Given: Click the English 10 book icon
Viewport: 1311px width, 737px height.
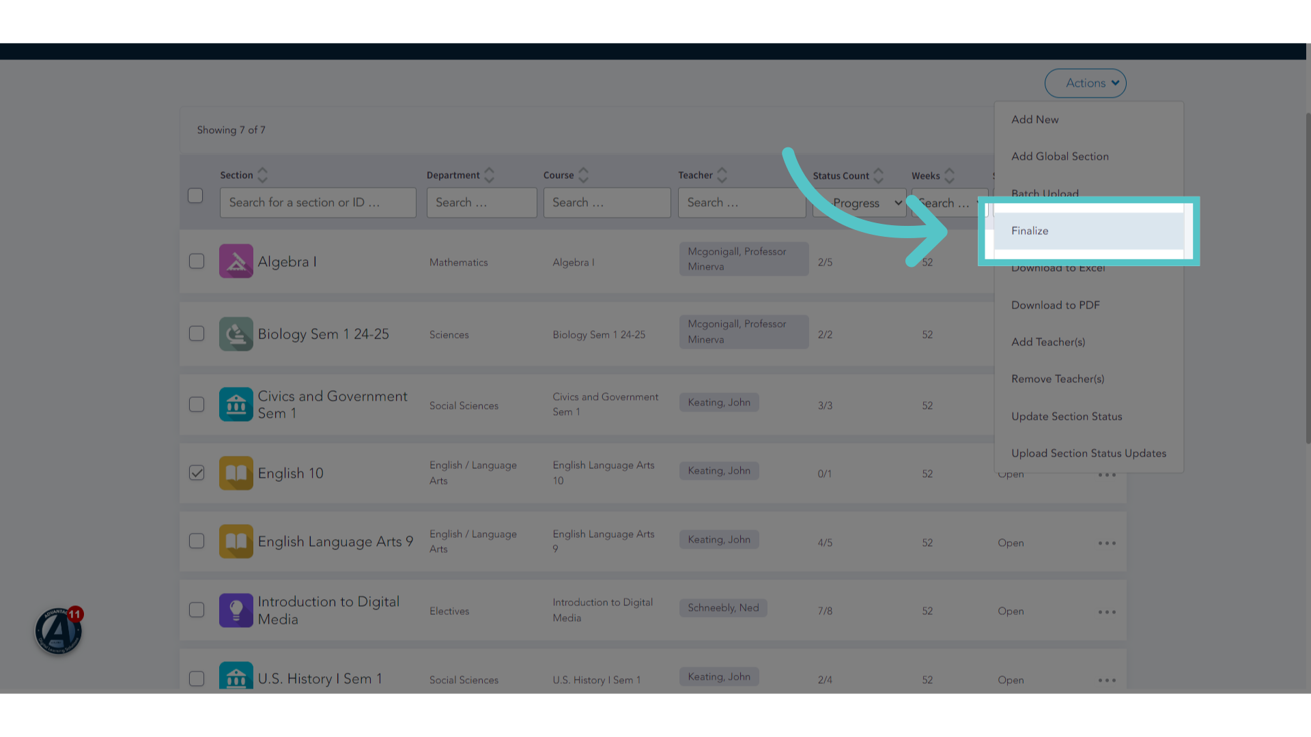Looking at the screenshot, I should [236, 473].
